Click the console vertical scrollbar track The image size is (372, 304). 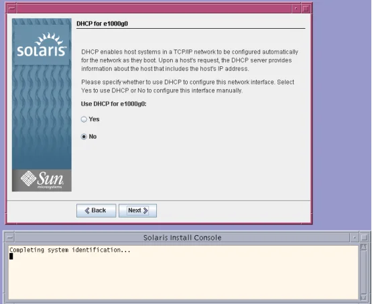tap(363, 273)
